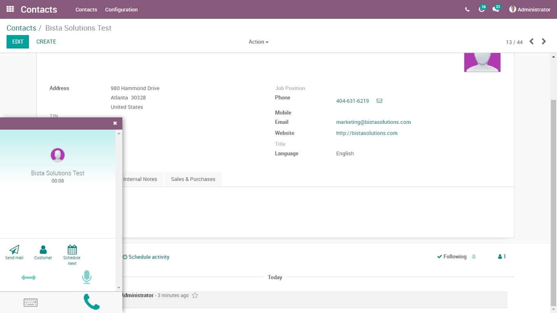Open conversations icon with badge 21
The width and height of the screenshot is (557, 313).
pos(496,9)
